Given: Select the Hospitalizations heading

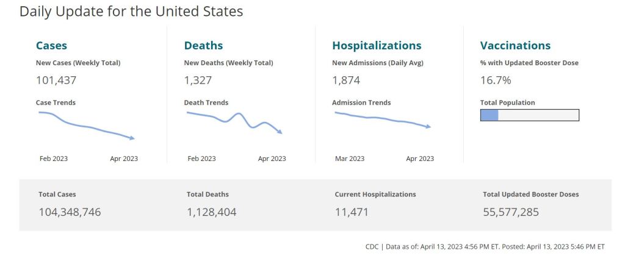Looking at the screenshot, I should click(x=377, y=46).
